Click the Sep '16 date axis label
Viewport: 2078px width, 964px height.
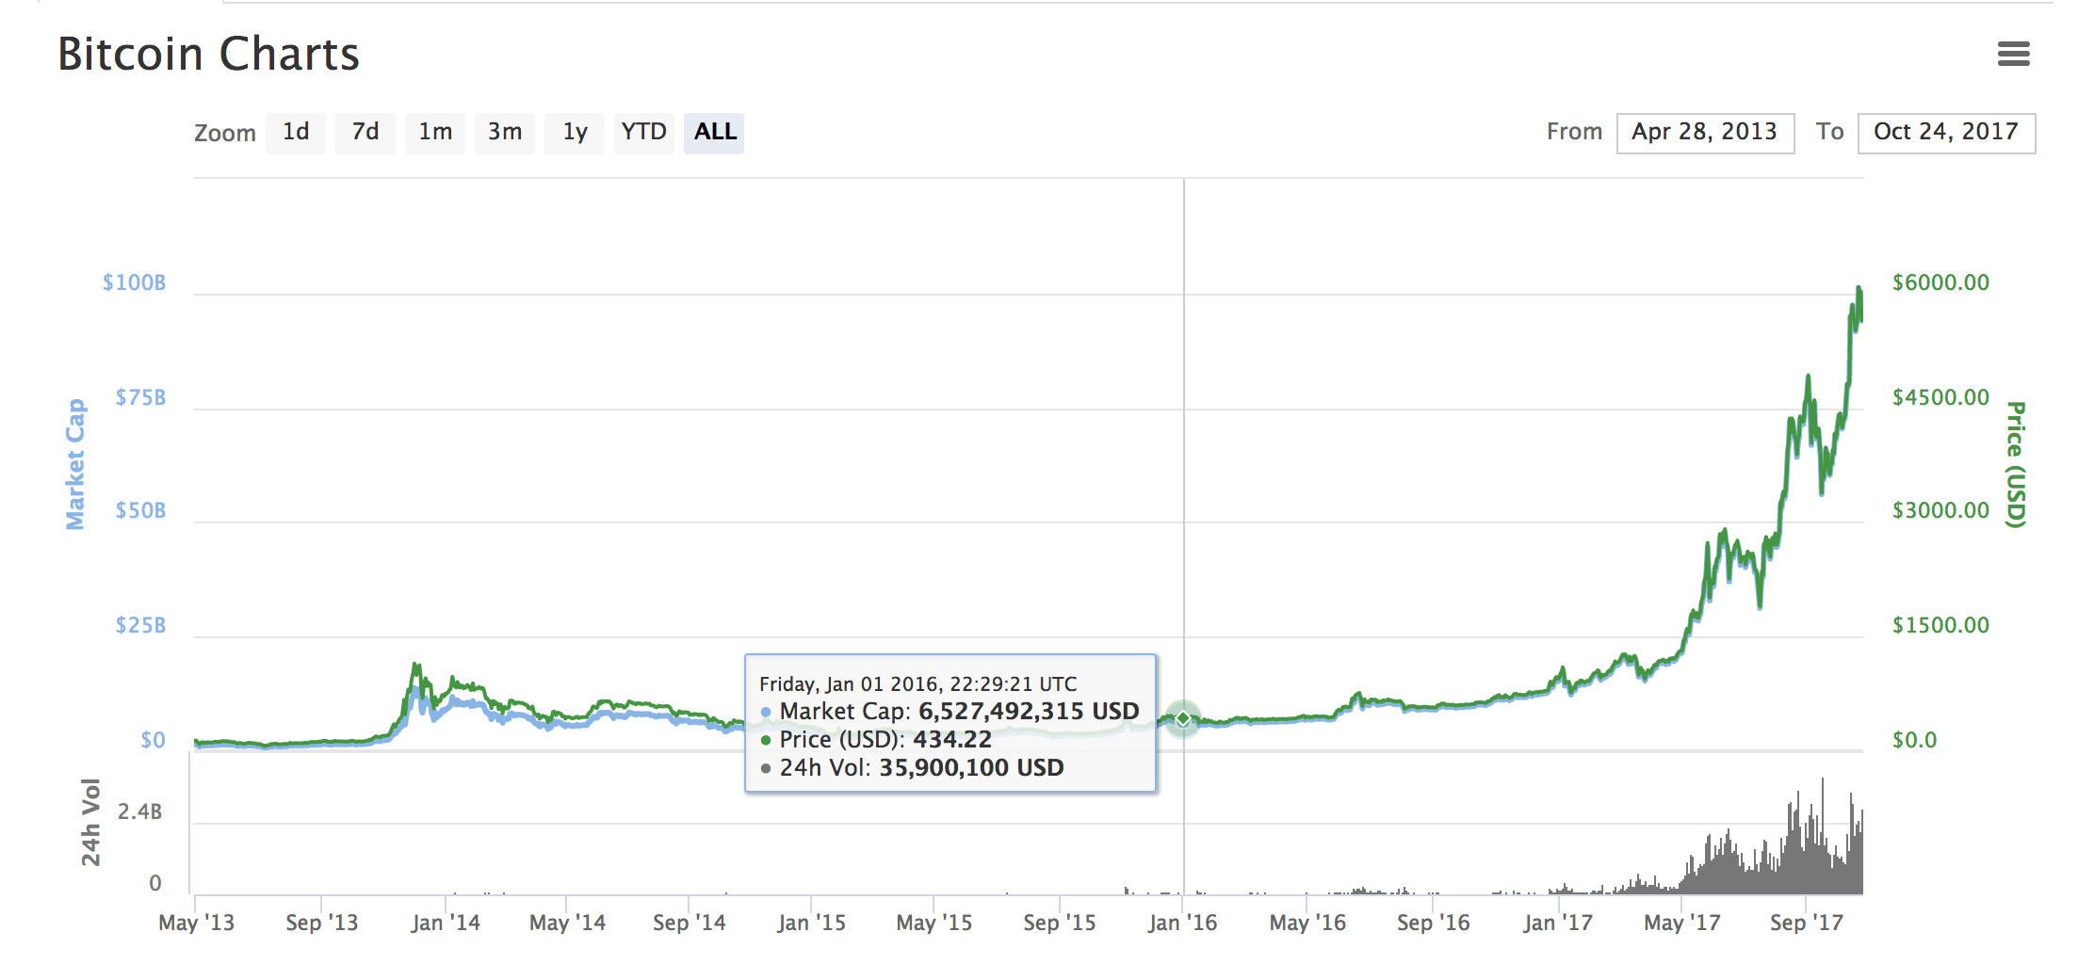(1433, 923)
